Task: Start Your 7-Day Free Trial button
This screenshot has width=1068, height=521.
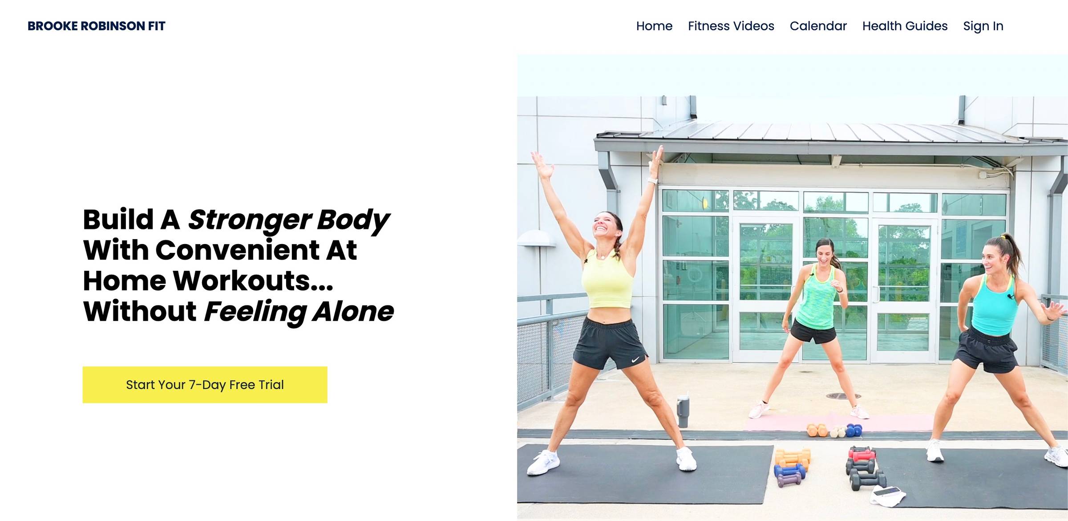Action: click(x=205, y=385)
